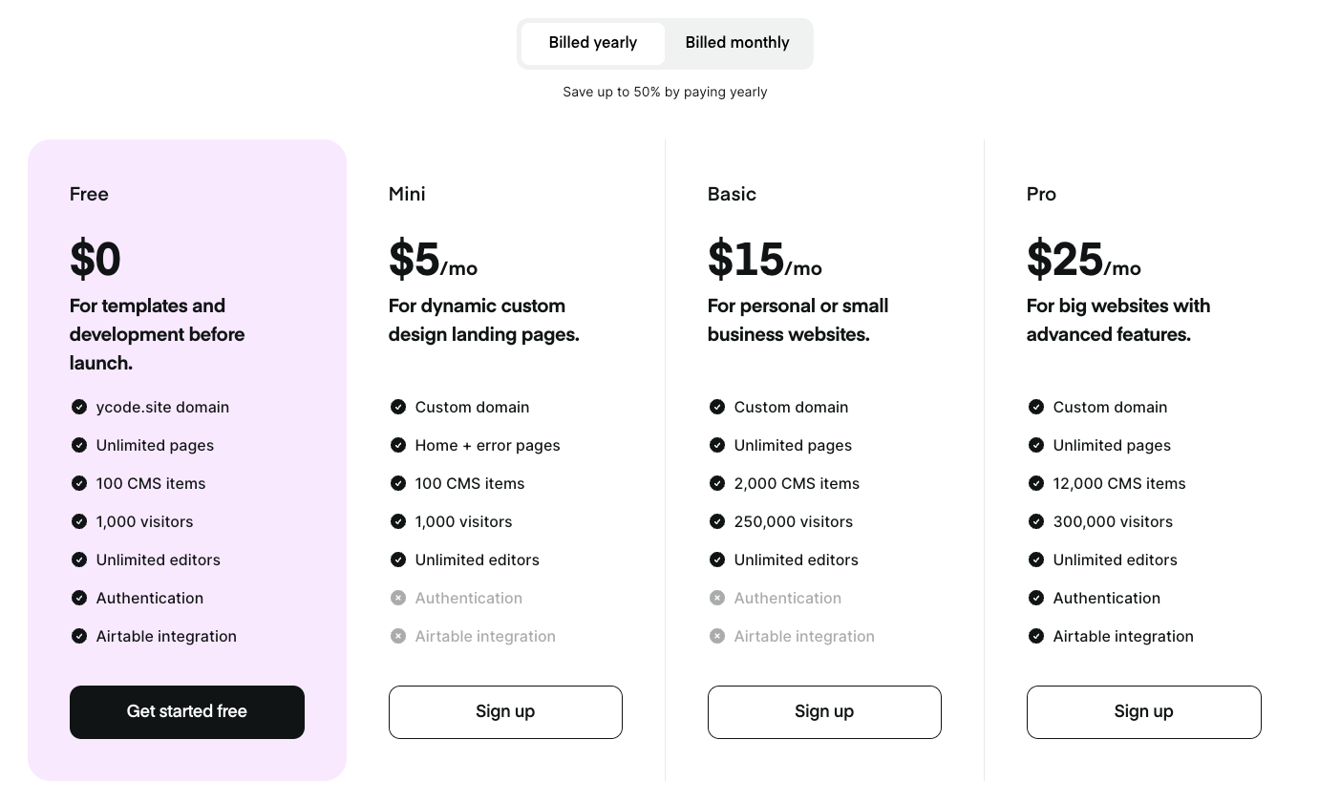Select the $5/mo price under Mini
The height and width of the screenshot is (803, 1319).
point(433,260)
